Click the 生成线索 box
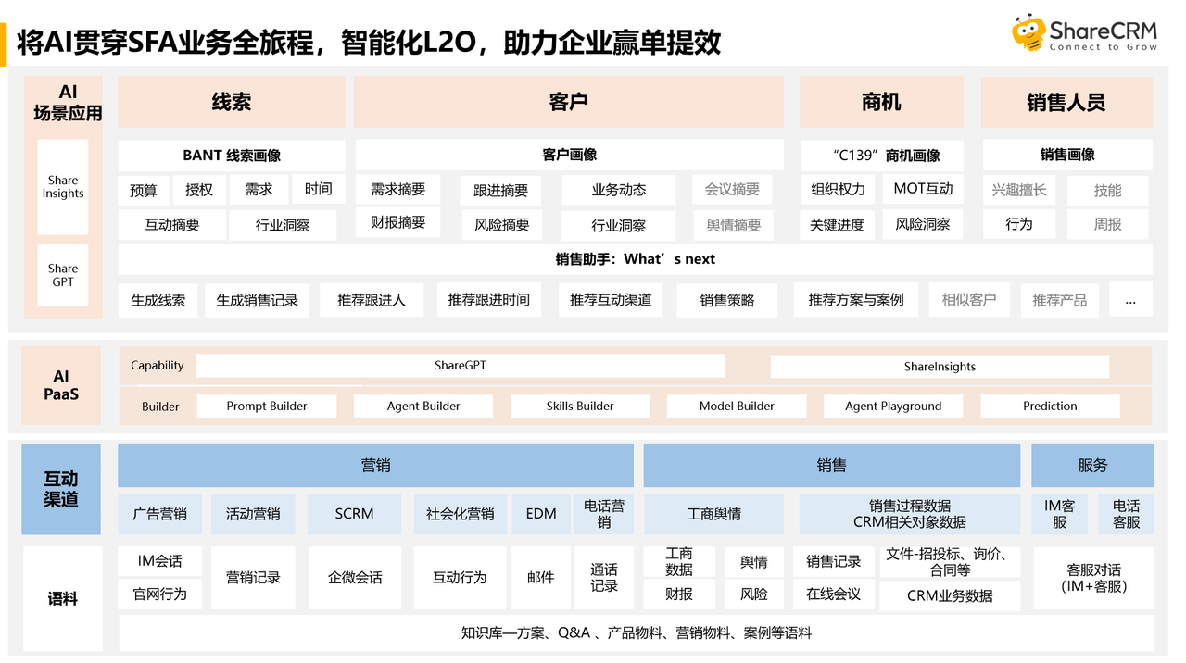The width and height of the screenshot is (1186, 663). (158, 300)
